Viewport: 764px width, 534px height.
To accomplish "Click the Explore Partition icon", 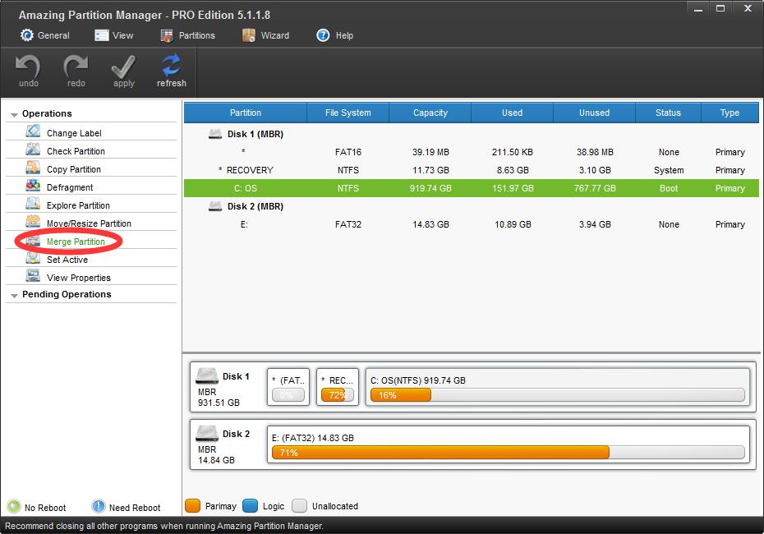I will point(33,204).
